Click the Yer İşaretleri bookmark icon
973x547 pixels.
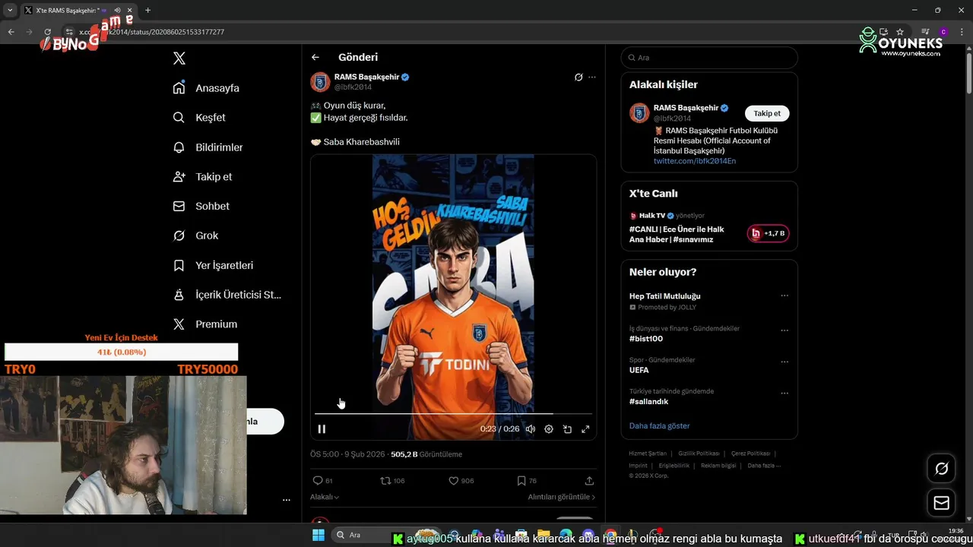tap(179, 265)
